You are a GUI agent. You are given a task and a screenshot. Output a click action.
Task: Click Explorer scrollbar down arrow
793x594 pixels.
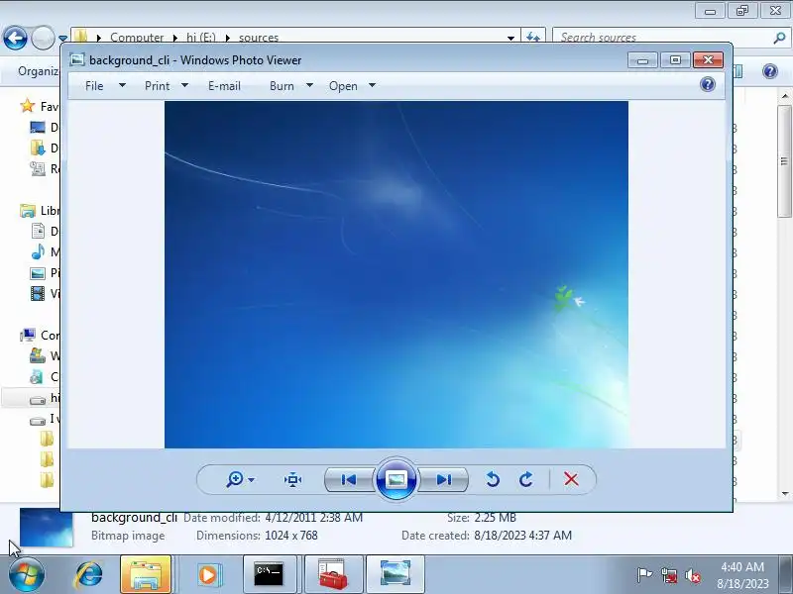tap(784, 493)
